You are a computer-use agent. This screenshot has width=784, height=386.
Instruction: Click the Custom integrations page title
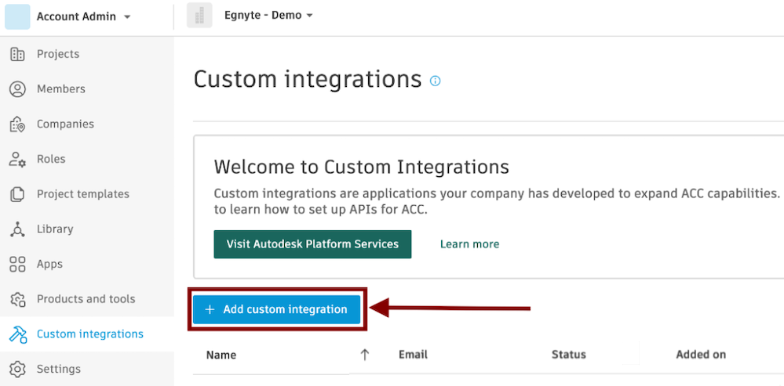click(308, 80)
